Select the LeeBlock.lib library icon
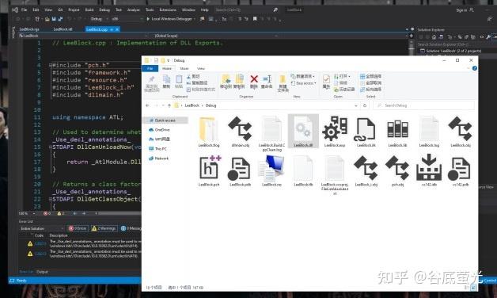The image size is (497, 298). click(x=397, y=129)
